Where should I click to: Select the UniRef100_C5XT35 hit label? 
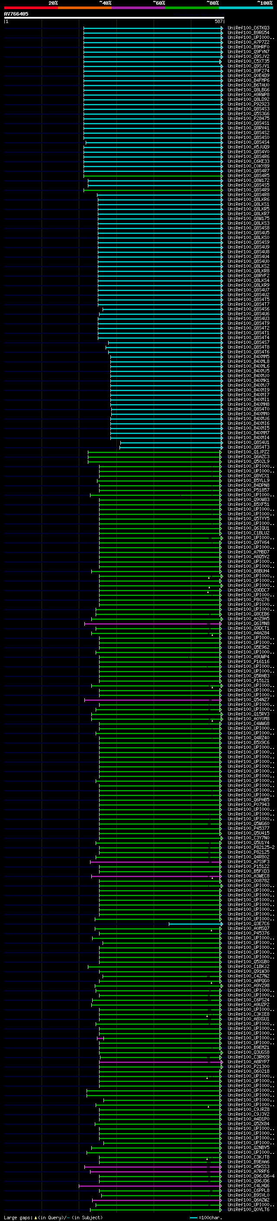point(248,61)
